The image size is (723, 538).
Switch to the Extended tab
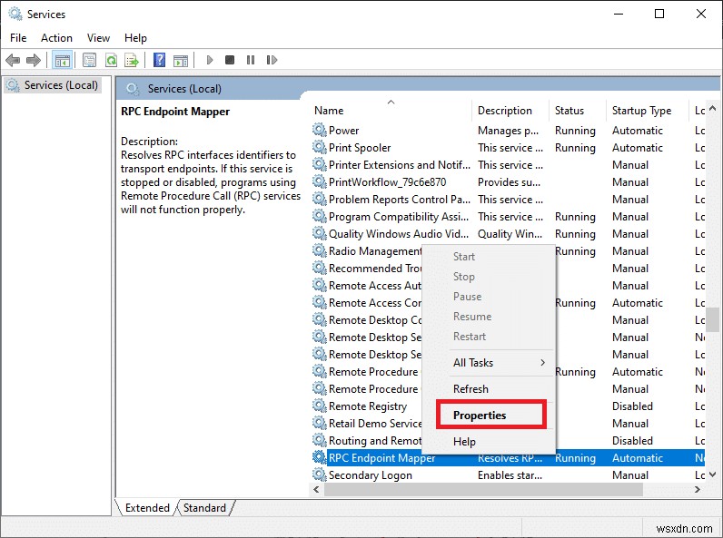tap(147, 507)
